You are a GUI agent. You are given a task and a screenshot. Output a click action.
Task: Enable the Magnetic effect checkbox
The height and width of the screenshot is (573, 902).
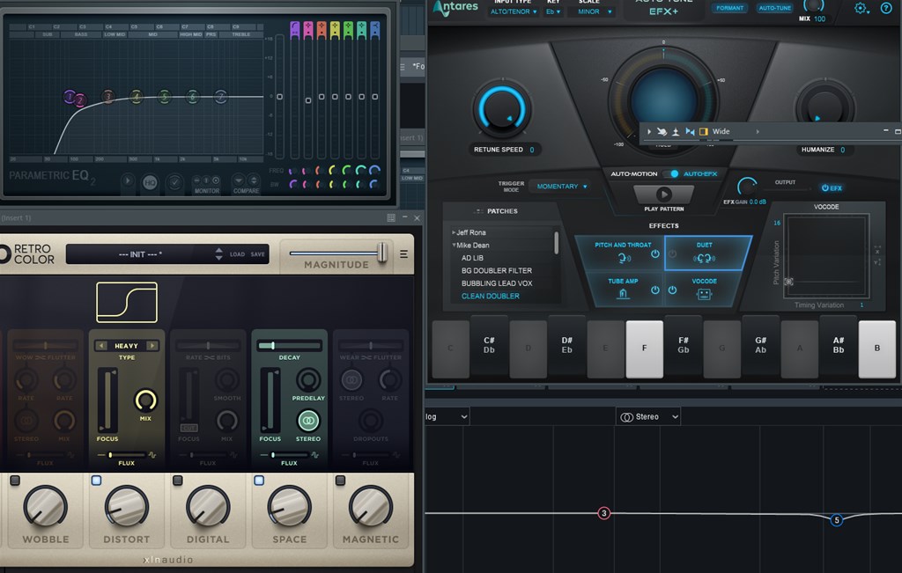pos(340,481)
